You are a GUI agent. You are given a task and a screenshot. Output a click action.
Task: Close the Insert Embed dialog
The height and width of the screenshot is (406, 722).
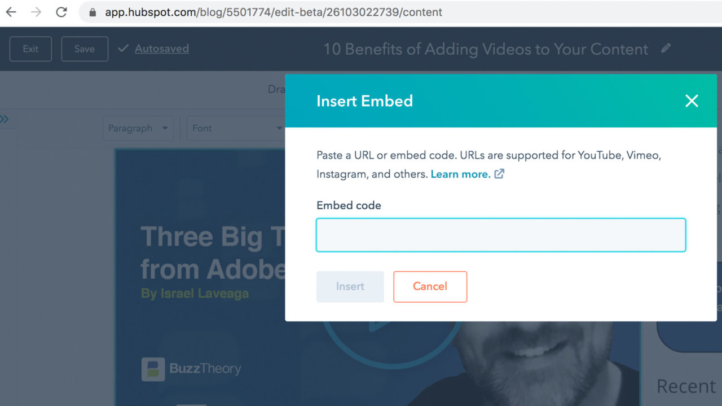[x=692, y=101]
